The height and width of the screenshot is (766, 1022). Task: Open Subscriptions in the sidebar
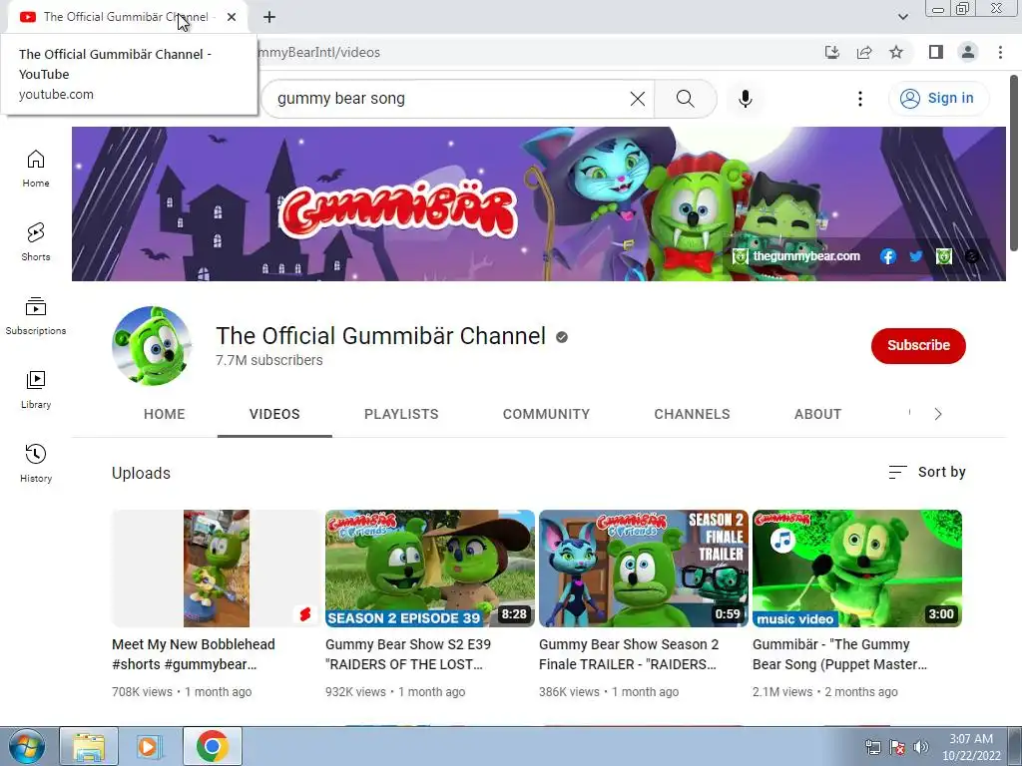pyautogui.click(x=36, y=316)
